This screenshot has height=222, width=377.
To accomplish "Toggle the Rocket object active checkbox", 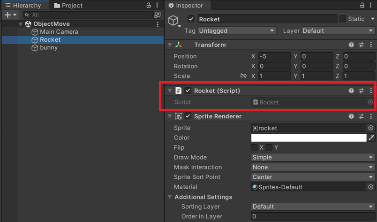I will (191, 19).
